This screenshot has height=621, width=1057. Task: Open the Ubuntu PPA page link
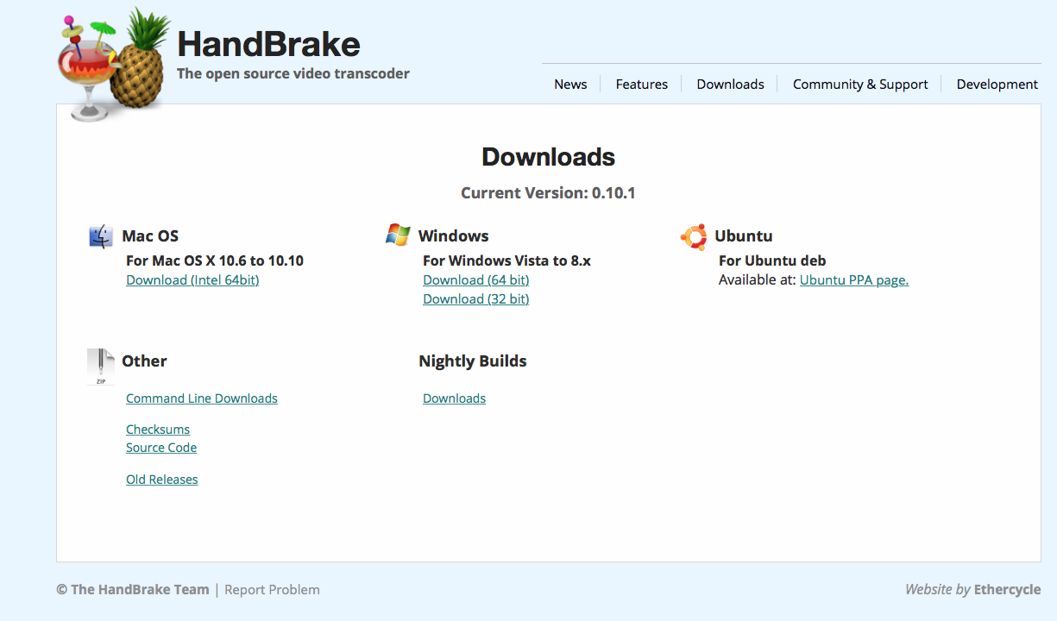(854, 280)
